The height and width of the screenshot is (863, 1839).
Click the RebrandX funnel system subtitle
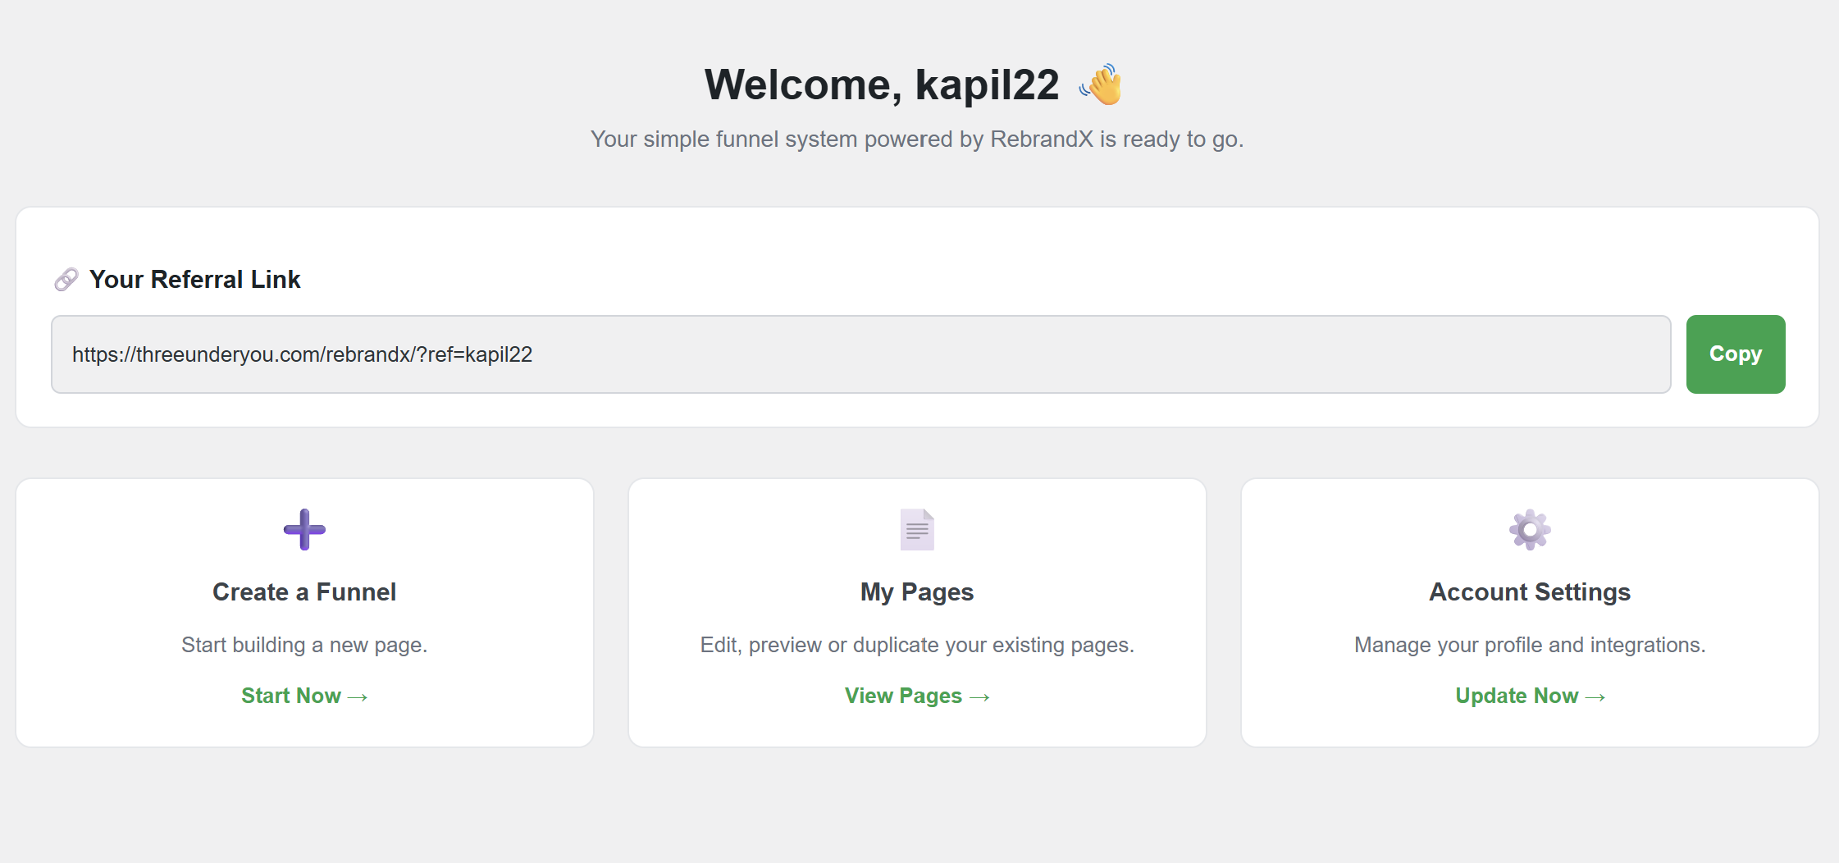coord(917,139)
